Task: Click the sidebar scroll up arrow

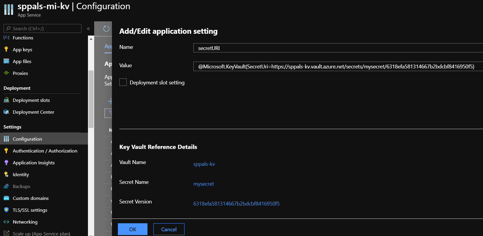Action: click(x=91, y=39)
